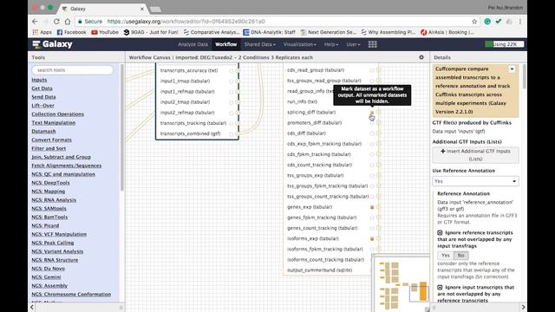Screen dimensions: 555x312
Task: Unmark isoforms_exp as workflow output
Action: click(372, 239)
